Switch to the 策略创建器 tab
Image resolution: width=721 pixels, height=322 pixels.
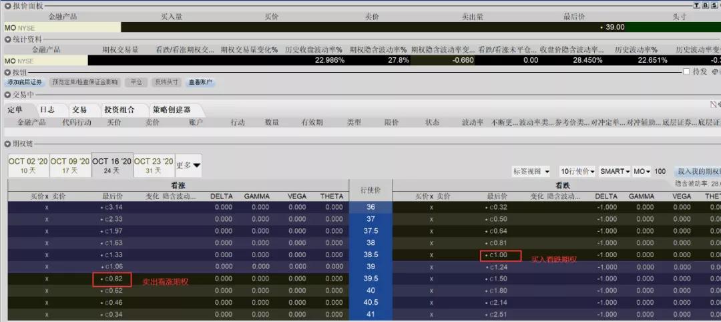click(x=172, y=110)
